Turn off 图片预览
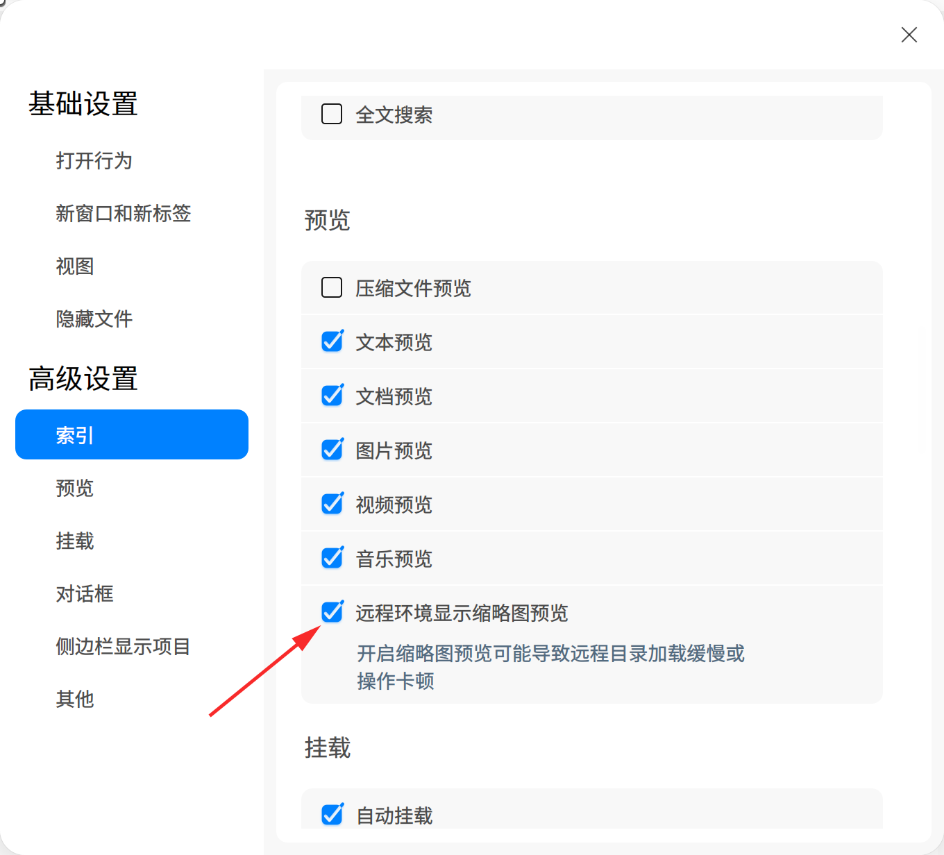 (x=332, y=450)
